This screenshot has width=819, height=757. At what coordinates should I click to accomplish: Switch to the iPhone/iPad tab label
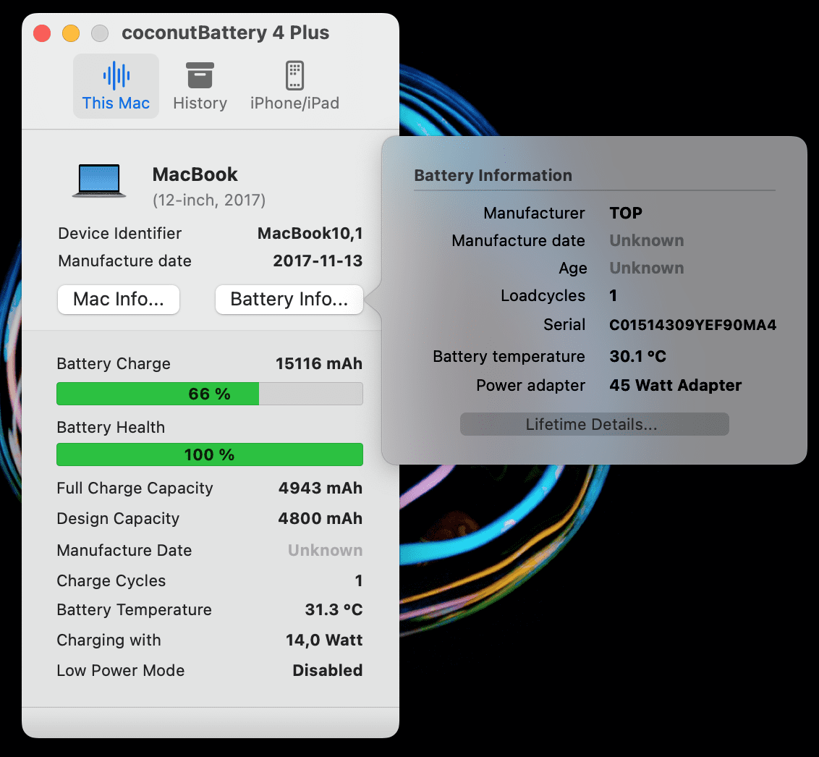pos(294,103)
